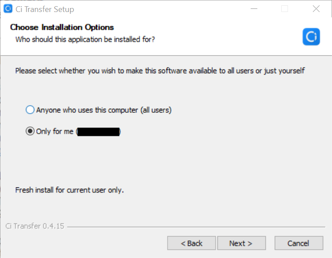Close the Ci Transfer Setup window
The image size is (332, 258).
click(316, 9)
